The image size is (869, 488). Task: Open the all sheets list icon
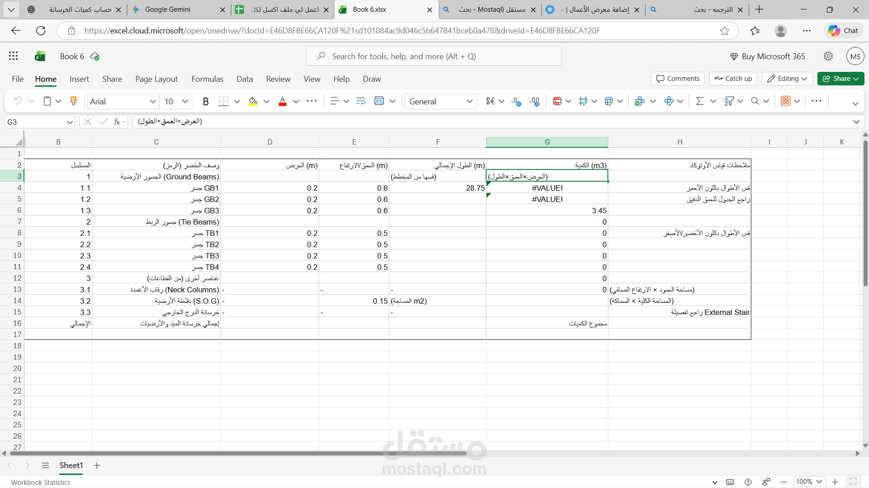click(45, 465)
